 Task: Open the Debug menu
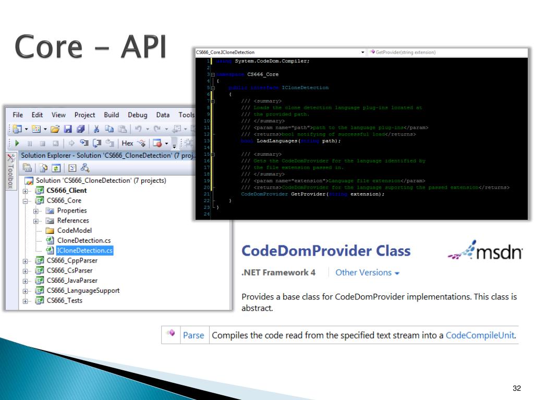(138, 115)
